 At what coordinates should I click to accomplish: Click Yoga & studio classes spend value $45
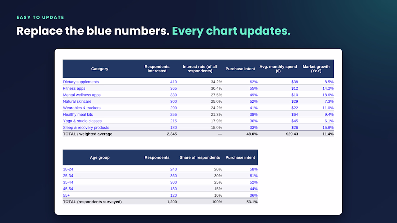[295, 121]
